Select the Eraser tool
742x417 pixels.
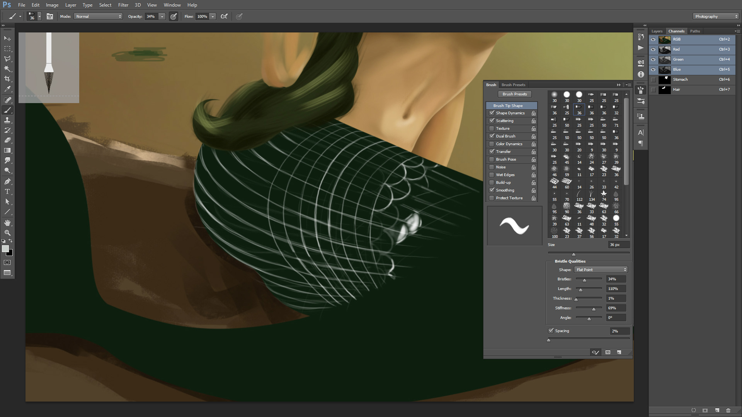[x=7, y=140]
